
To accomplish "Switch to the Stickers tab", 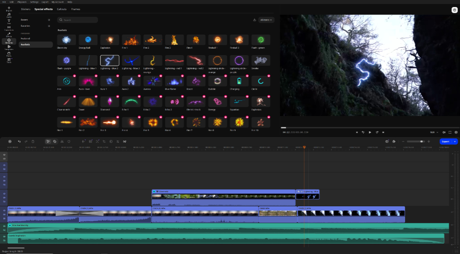I will [26, 9].
